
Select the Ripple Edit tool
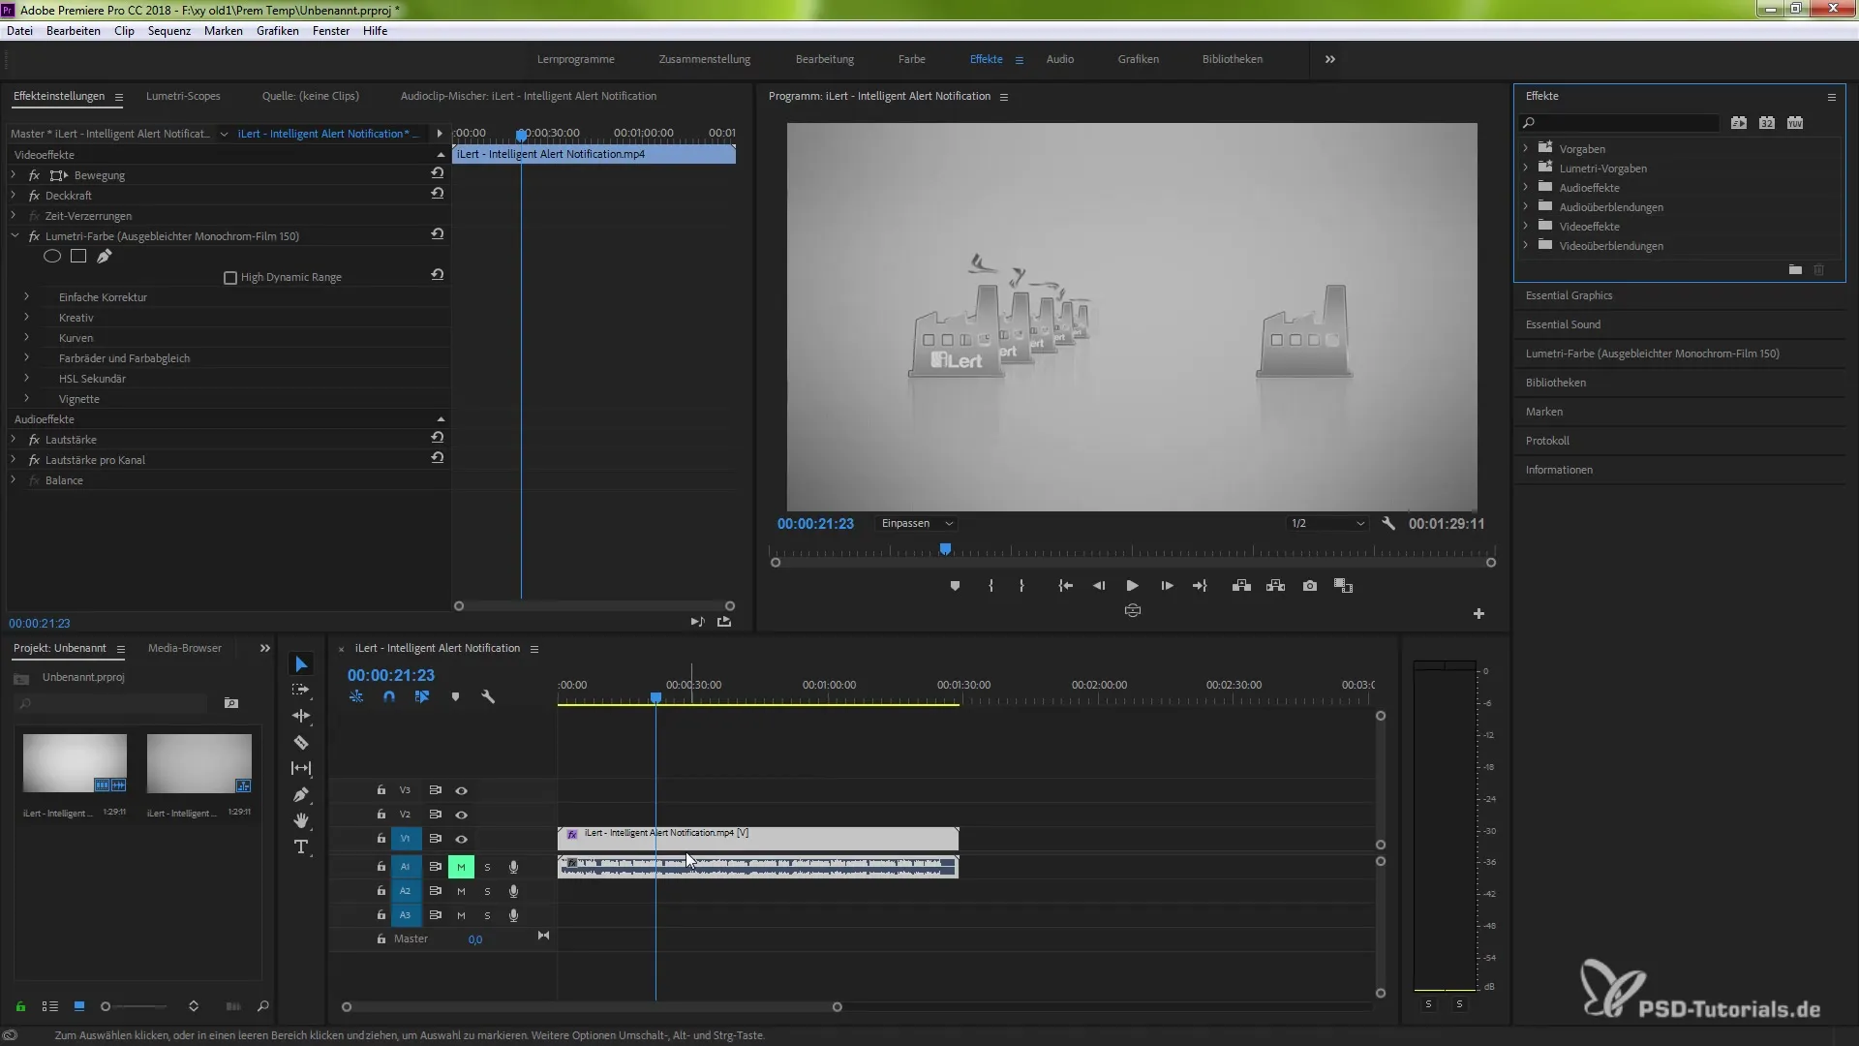tap(301, 716)
